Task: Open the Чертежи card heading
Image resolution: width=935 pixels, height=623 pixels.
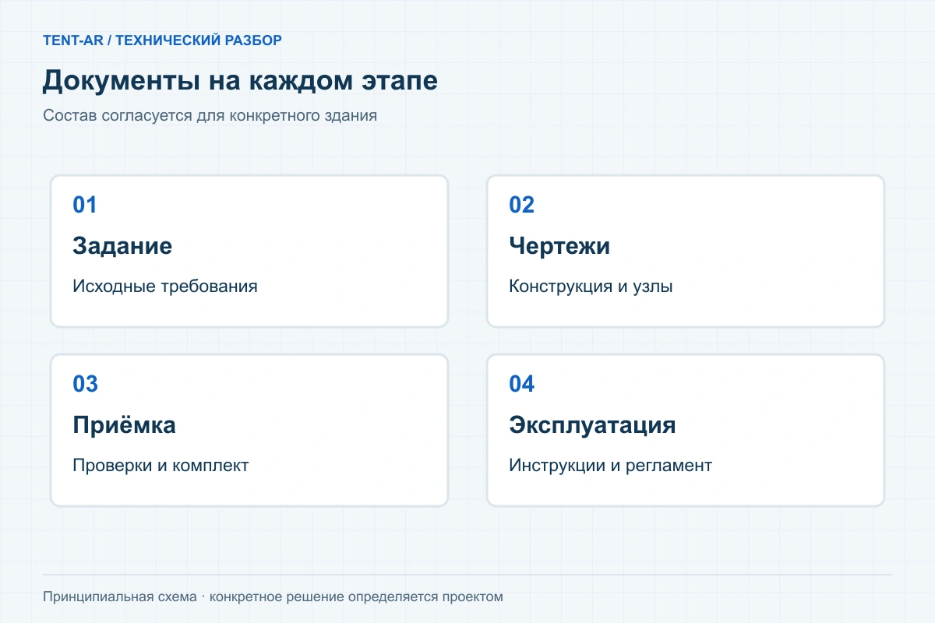Action: (x=559, y=246)
